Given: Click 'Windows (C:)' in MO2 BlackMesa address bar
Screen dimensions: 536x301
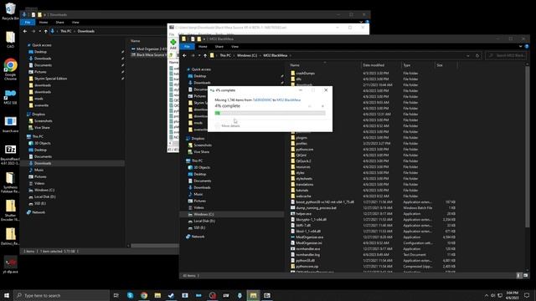Looking at the screenshot, I should pyautogui.click(x=247, y=55).
